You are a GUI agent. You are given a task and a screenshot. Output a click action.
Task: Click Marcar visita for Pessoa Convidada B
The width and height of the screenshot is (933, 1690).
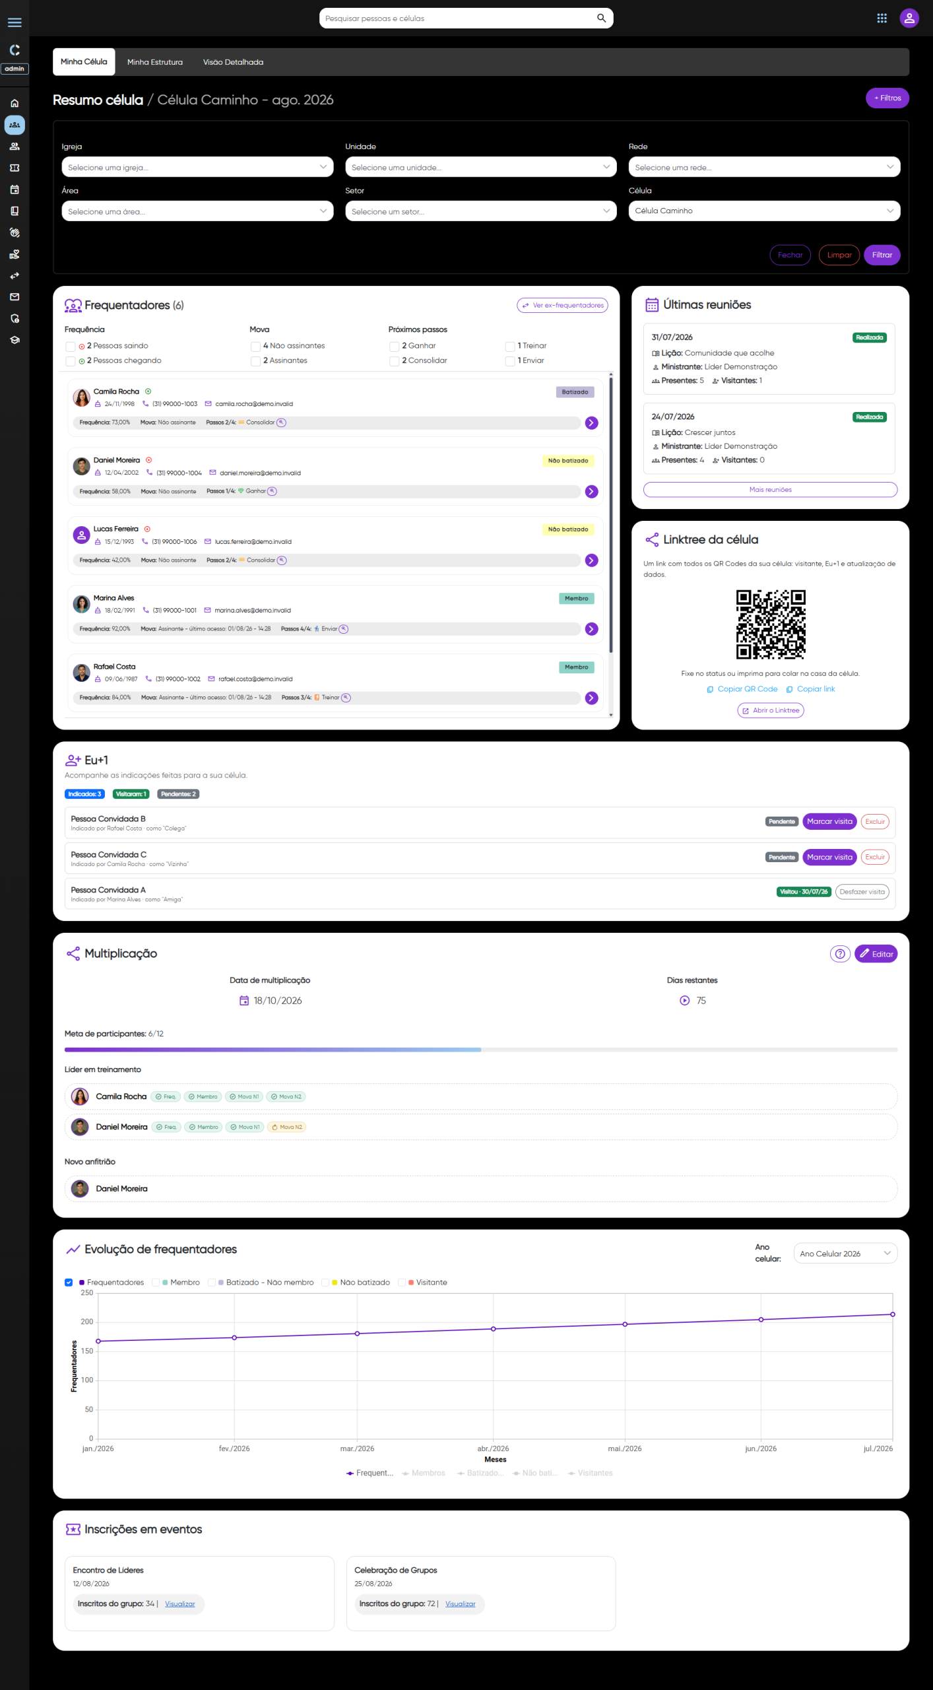pos(829,821)
